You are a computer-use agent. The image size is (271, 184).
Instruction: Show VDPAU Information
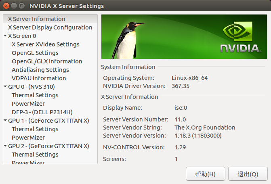tap(39, 78)
